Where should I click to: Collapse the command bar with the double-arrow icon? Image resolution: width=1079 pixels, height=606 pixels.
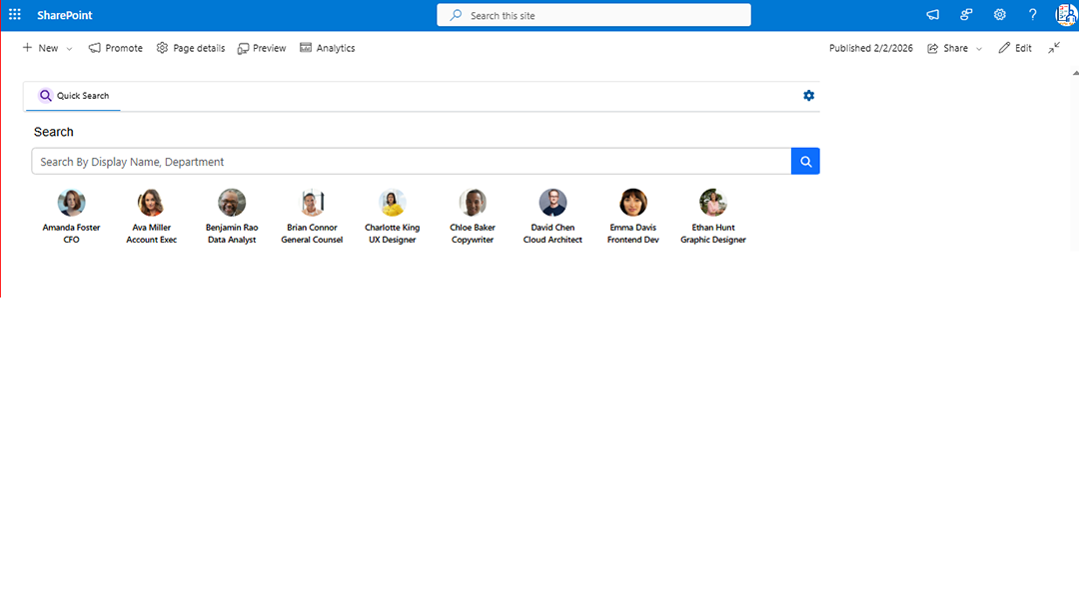click(x=1053, y=47)
